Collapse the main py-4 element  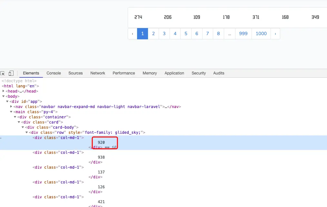point(11,112)
